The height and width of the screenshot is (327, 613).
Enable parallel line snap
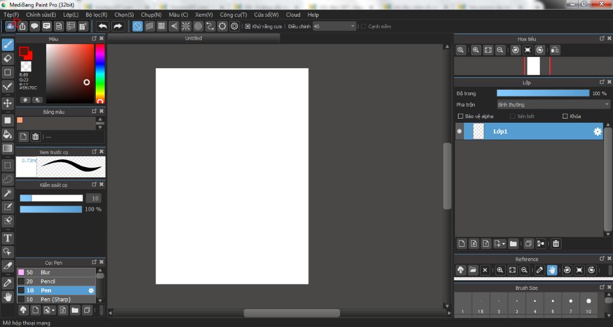149,26
